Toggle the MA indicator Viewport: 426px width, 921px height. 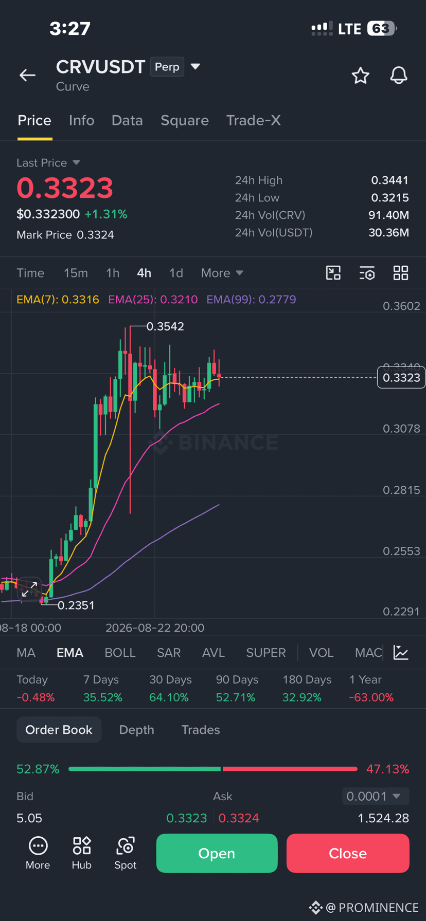pos(26,653)
